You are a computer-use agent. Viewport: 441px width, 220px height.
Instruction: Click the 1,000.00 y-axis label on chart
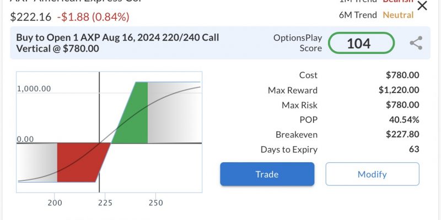[x=34, y=89]
